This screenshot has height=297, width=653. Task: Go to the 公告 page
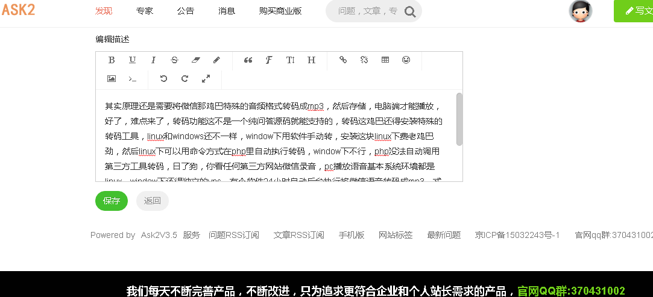[x=186, y=11]
